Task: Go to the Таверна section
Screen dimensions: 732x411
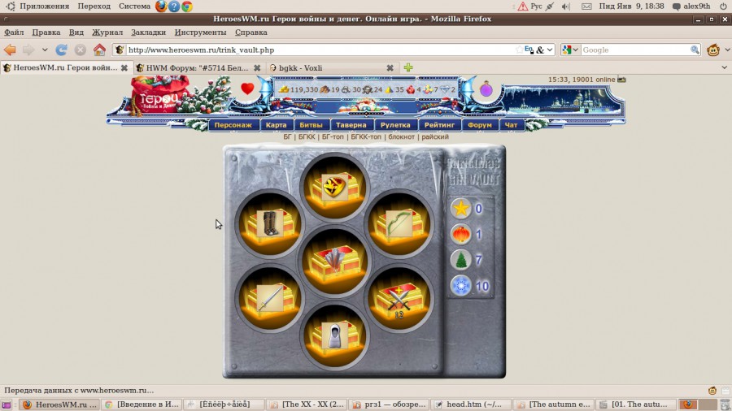Action: [x=352, y=125]
